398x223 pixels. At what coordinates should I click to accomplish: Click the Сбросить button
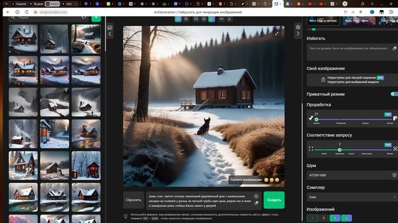click(x=133, y=200)
